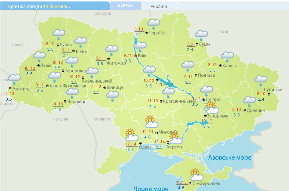The height and width of the screenshot is (191, 289).
Task: Click the cloud icon above Ужгород
Action: tap(14, 78)
